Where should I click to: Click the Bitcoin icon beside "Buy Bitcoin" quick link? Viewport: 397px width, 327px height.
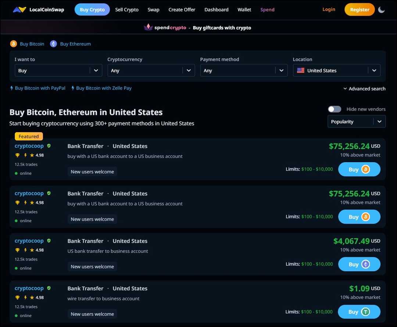[12, 43]
